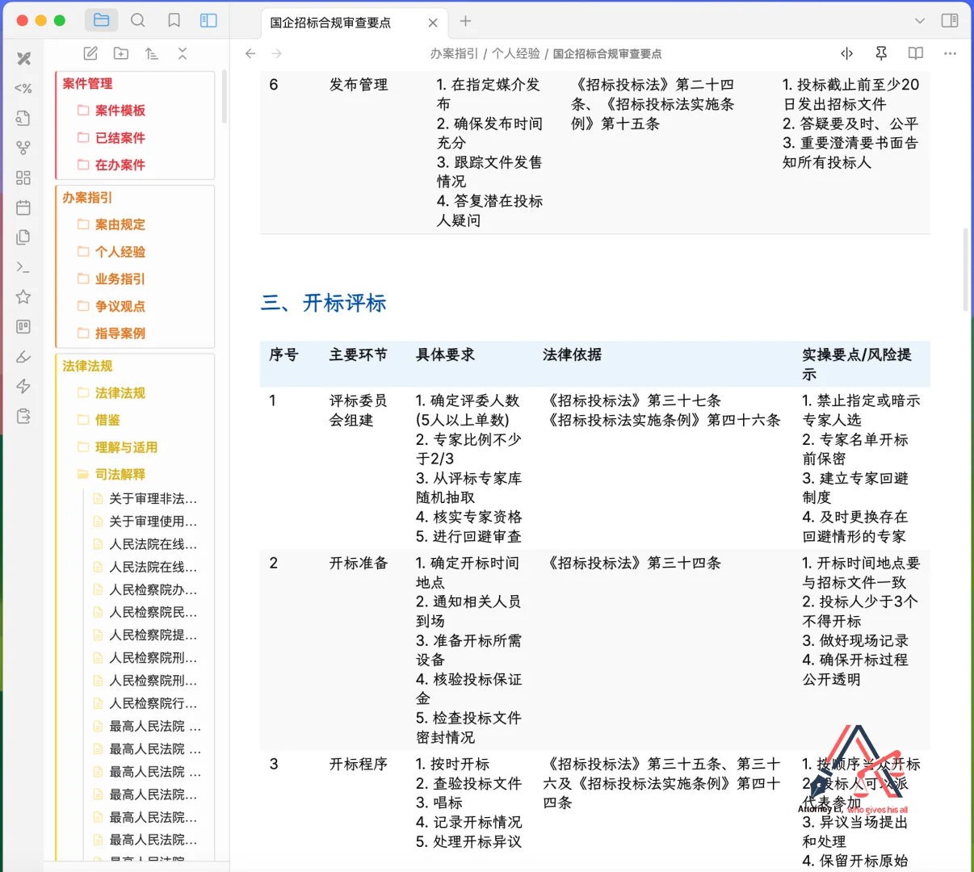Collapse the open 司法解释 folder
The width and height of the screenshot is (974, 872).
[120, 475]
